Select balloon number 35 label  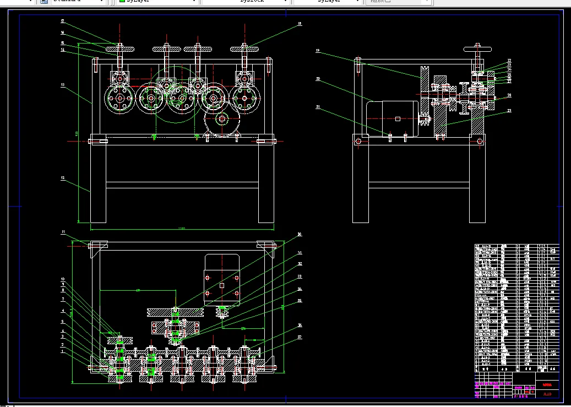point(300,301)
